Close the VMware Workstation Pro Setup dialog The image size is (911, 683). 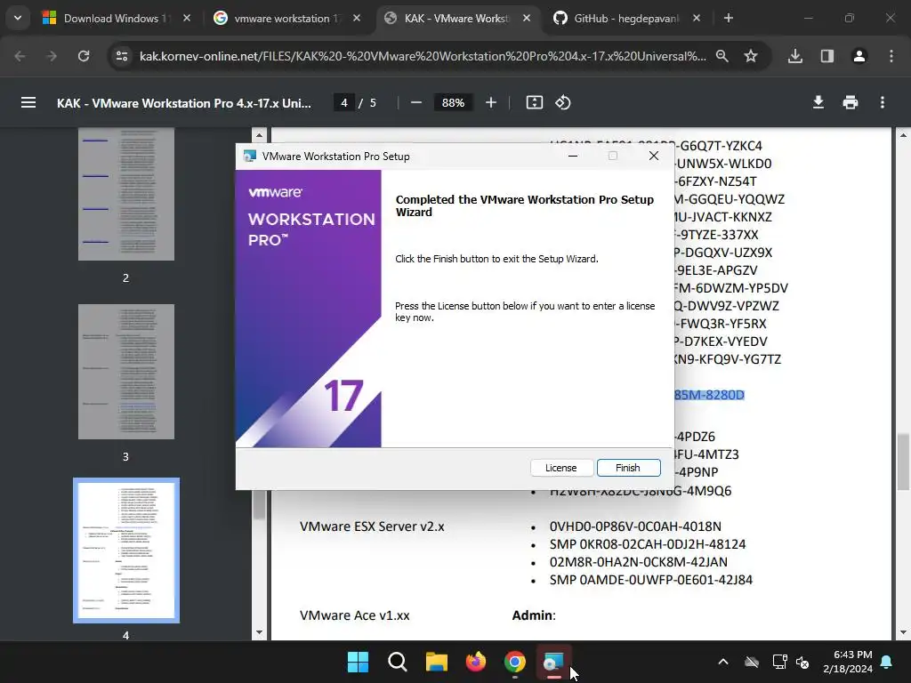point(654,157)
